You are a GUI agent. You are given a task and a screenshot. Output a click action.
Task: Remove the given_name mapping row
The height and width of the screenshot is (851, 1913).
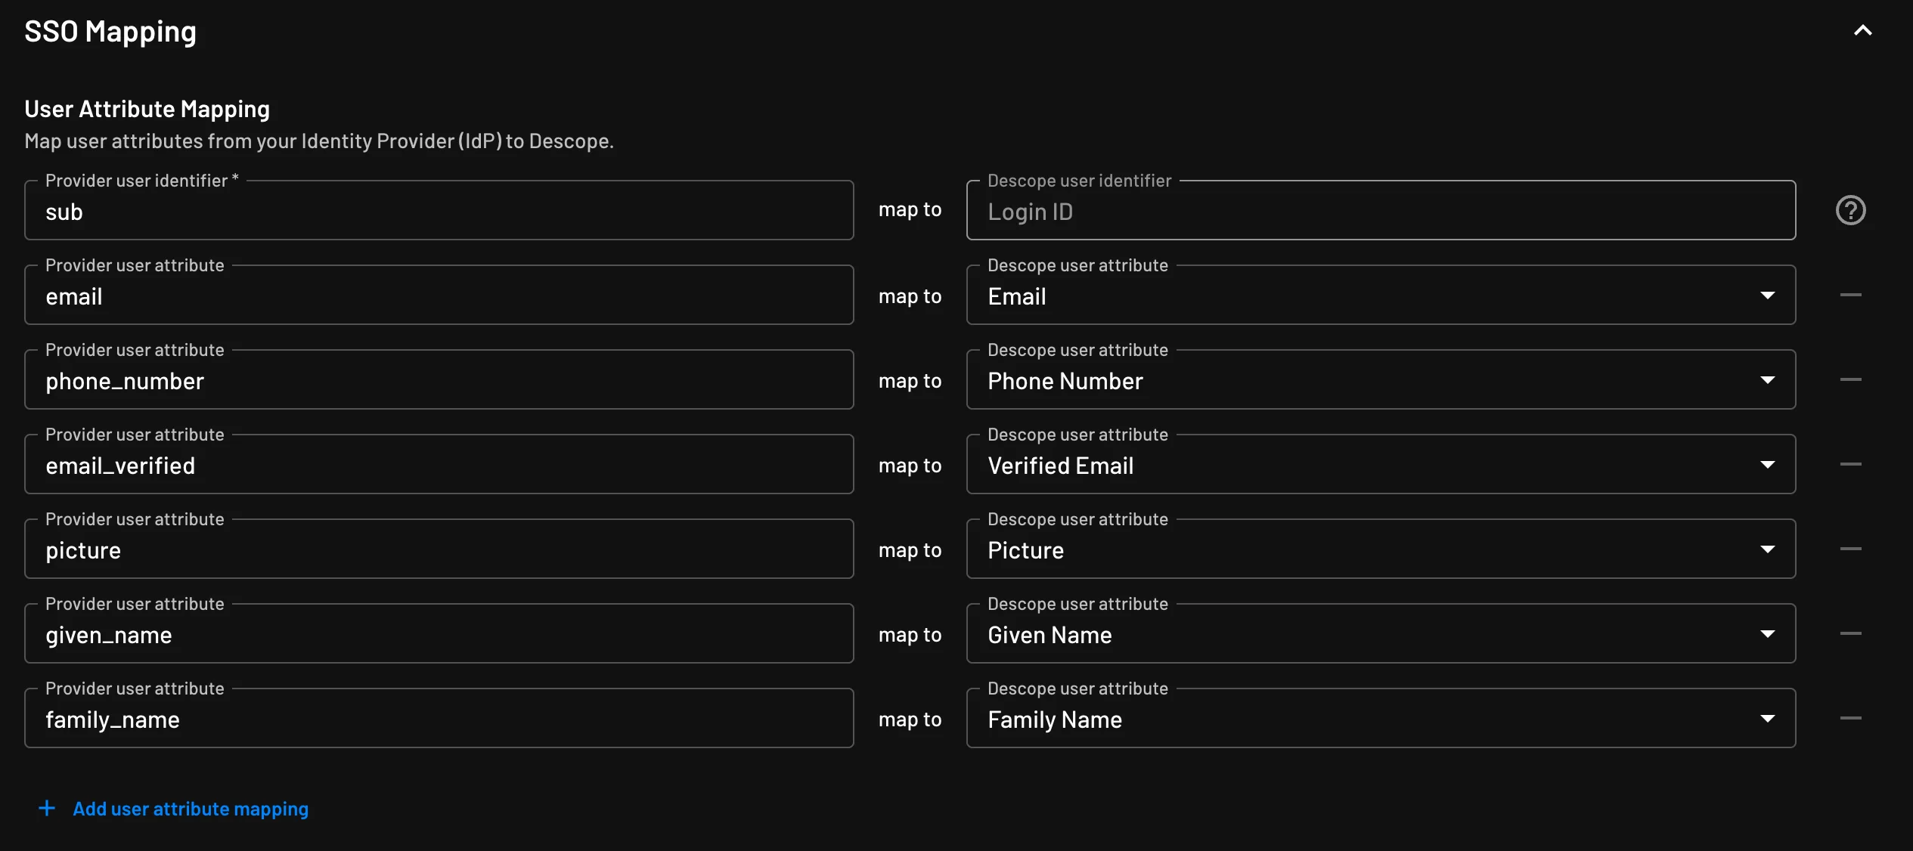(1850, 634)
